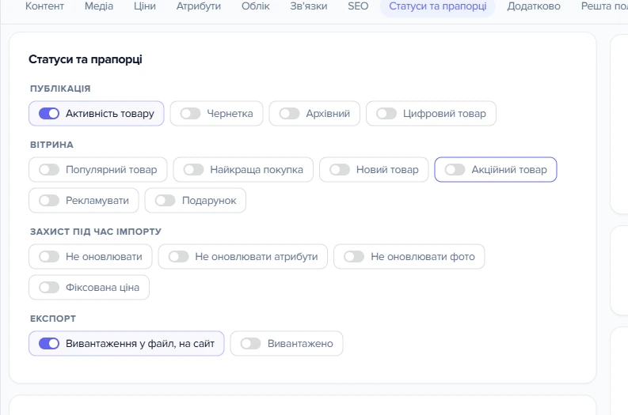Click the ЕКСПОРТ section label
The image size is (628, 415).
(53, 319)
